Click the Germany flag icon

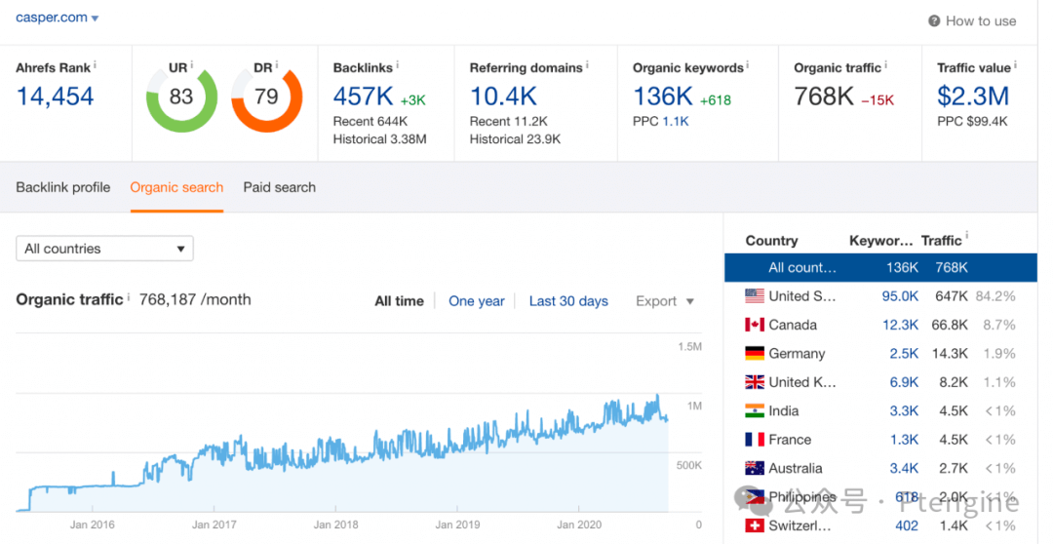pos(754,353)
